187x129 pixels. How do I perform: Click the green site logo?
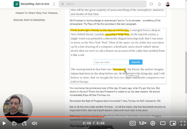point(16,4)
